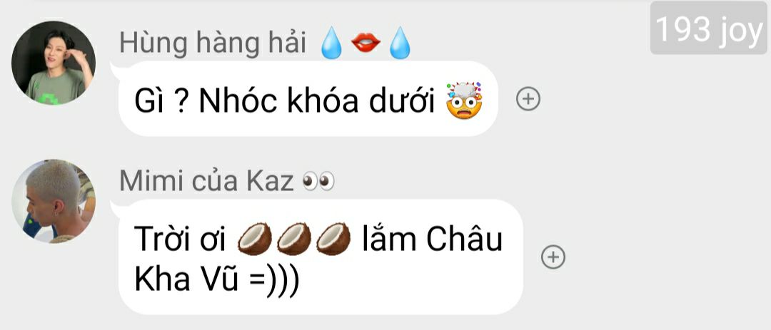Add reaction to 'Trời ơi' message
The height and width of the screenshot is (330, 771).
pyautogui.click(x=553, y=257)
